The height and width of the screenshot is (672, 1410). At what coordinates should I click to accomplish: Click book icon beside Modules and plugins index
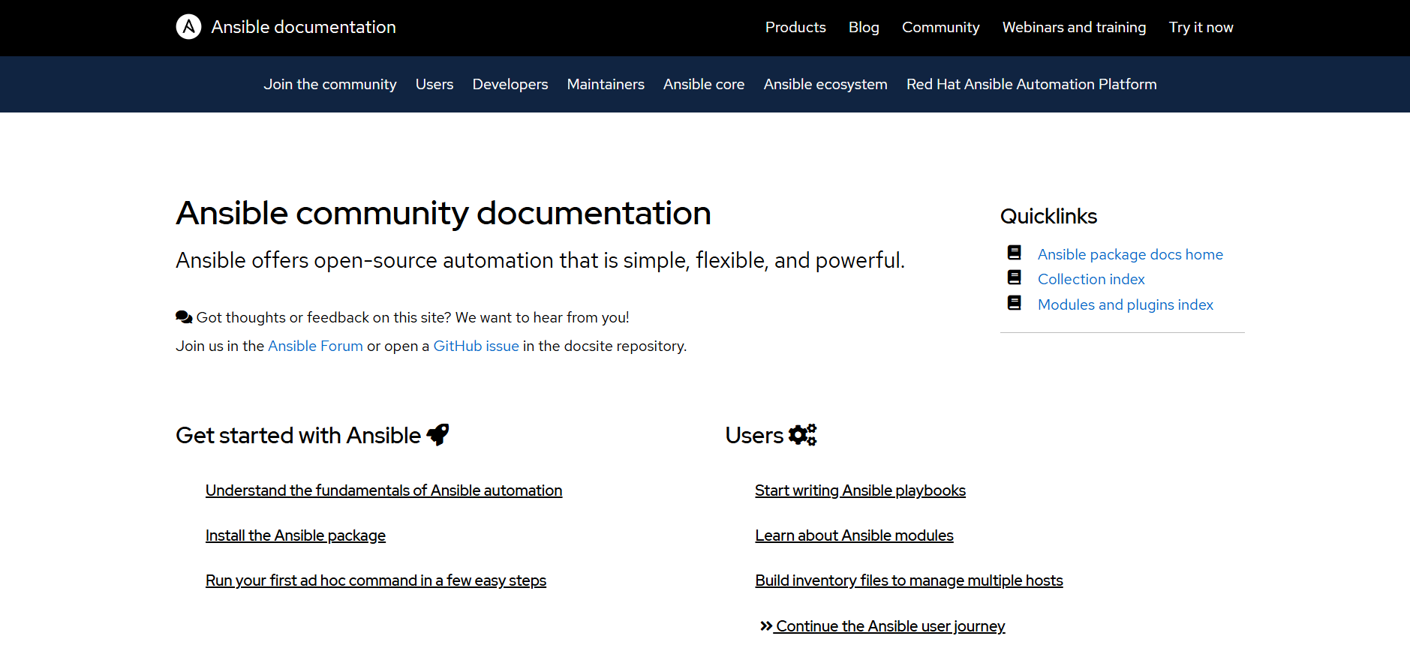(x=1014, y=303)
